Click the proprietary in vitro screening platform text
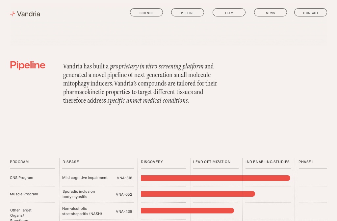337x221 pixels. [x=157, y=66]
